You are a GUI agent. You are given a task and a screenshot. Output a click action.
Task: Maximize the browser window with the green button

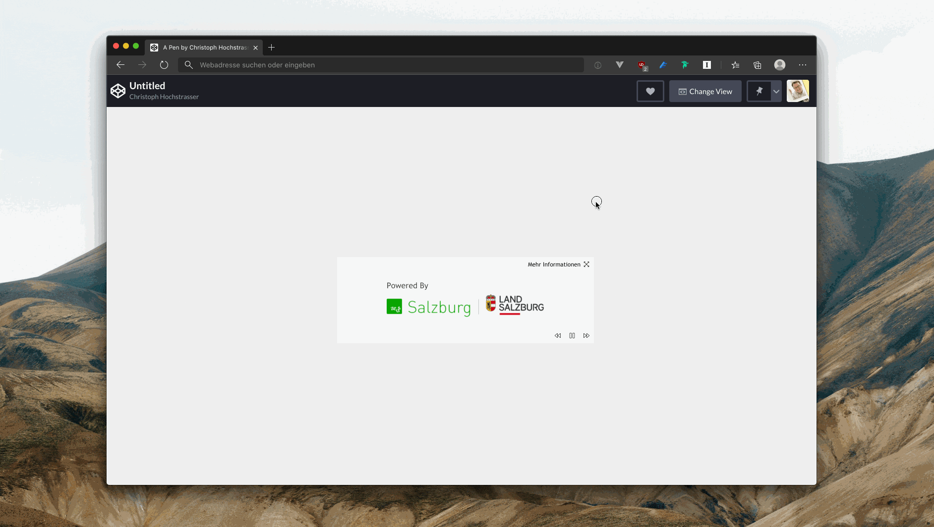136,46
